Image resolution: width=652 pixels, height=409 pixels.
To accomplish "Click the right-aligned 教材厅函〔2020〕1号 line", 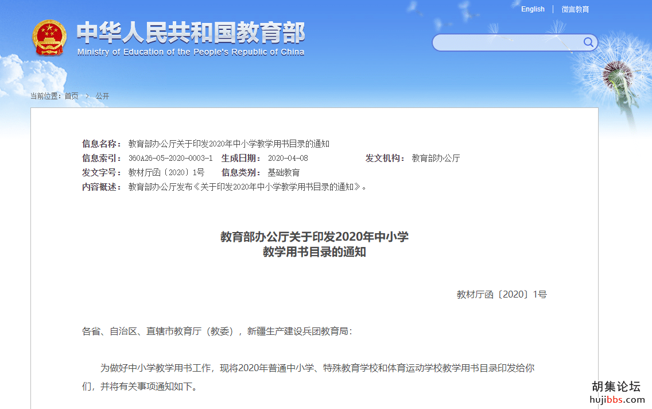I will [502, 295].
